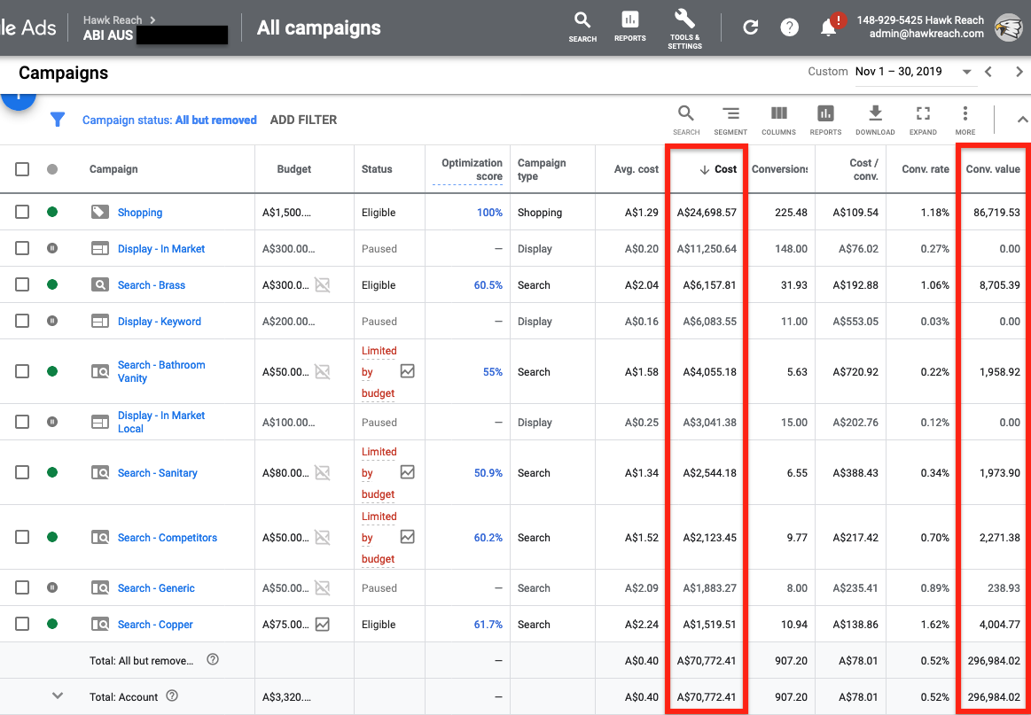Click the refresh icon in header
Screen dimensions: 1031x715
coord(750,27)
